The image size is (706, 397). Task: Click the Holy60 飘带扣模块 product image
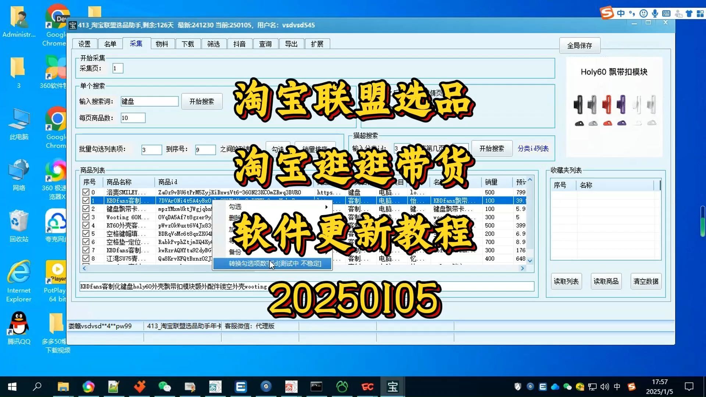(x=614, y=107)
